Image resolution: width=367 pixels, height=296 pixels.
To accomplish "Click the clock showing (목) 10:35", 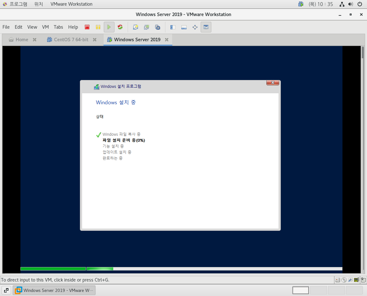I will coord(321,4).
